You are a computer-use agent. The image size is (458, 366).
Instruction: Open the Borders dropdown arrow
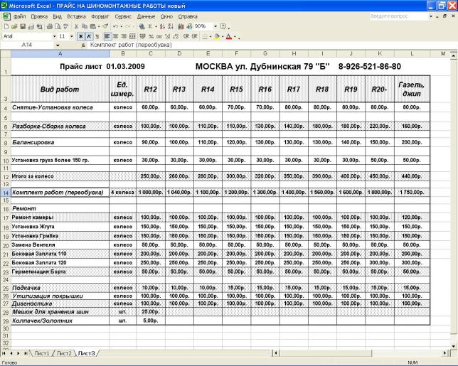point(211,37)
